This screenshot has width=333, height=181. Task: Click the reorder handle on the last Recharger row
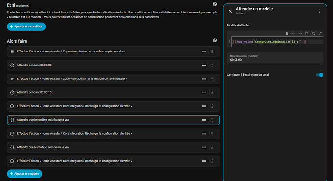[x=204, y=161]
